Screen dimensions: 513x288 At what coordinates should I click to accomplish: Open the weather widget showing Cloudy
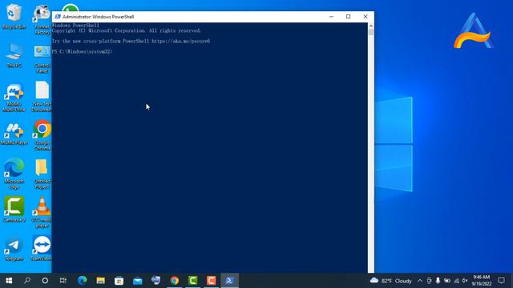[390, 281]
